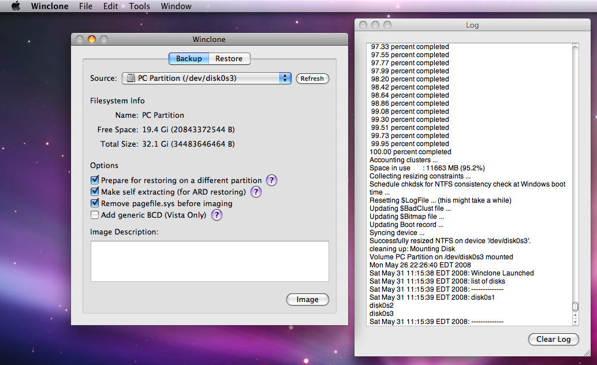597x365 pixels.
Task: Open the Source partition dropdown
Action: click(206, 78)
